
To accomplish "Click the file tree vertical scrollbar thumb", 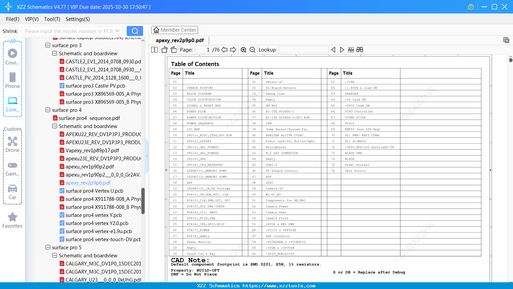I will coord(143,201).
